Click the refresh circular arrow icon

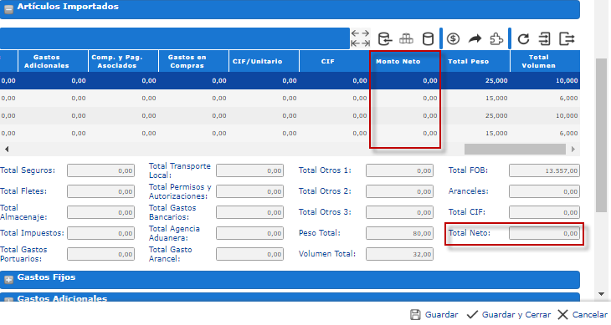click(x=523, y=39)
